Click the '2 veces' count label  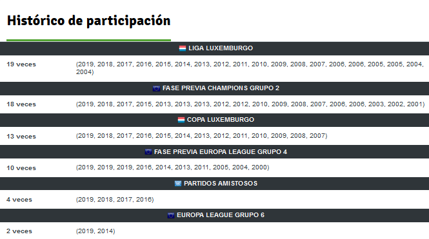click(19, 231)
